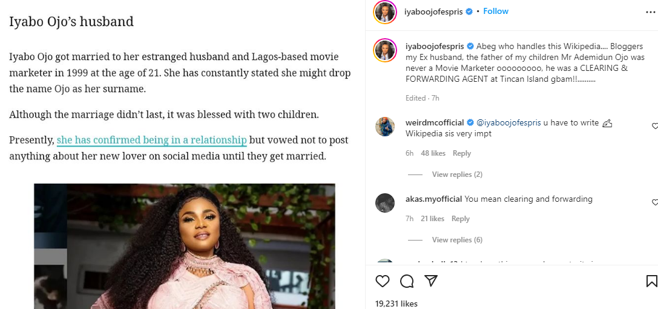Open the 'she has confirmed being in a relationship' link

(x=151, y=141)
